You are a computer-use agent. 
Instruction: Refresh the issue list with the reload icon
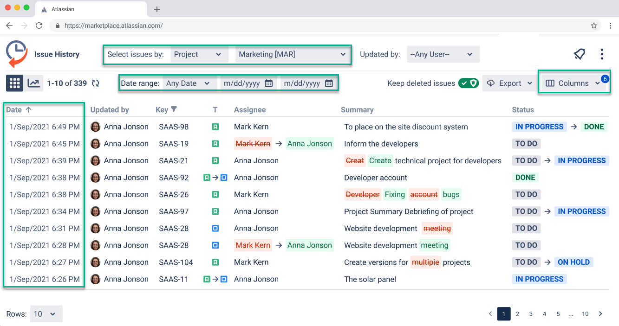pos(96,83)
